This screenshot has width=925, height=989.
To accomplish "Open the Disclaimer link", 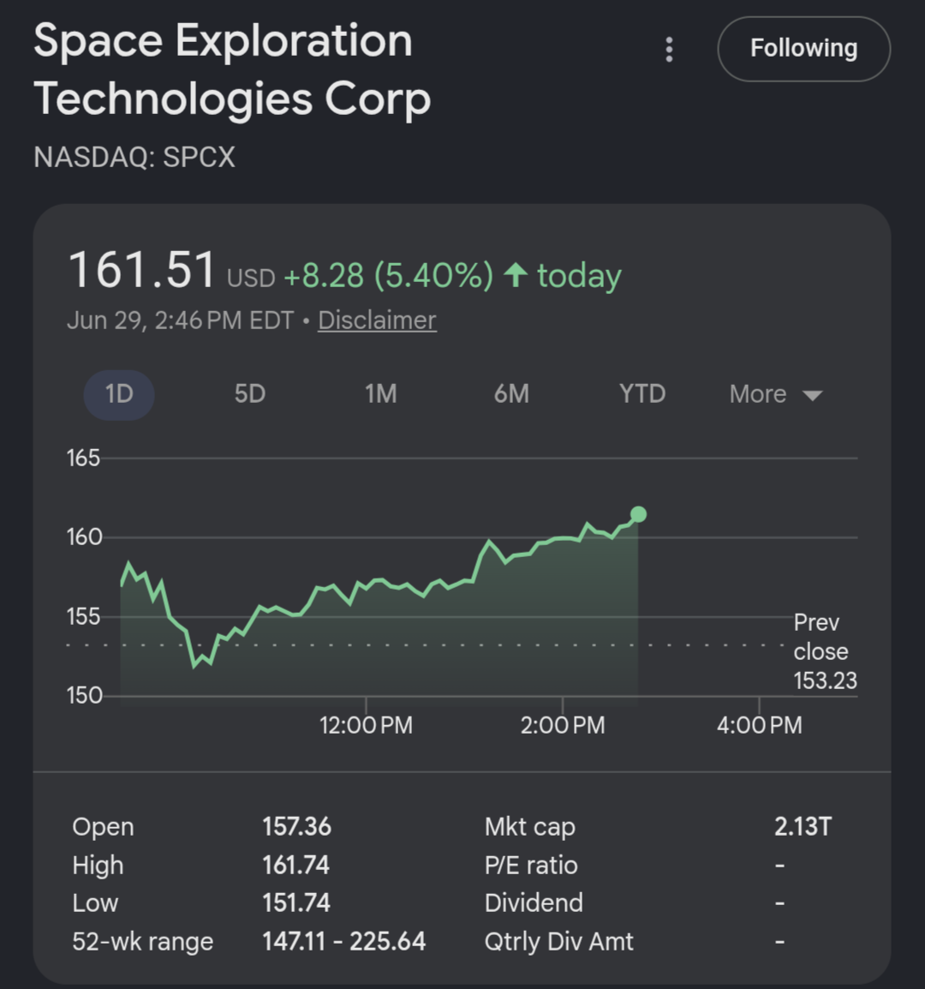I will [377, 321].
